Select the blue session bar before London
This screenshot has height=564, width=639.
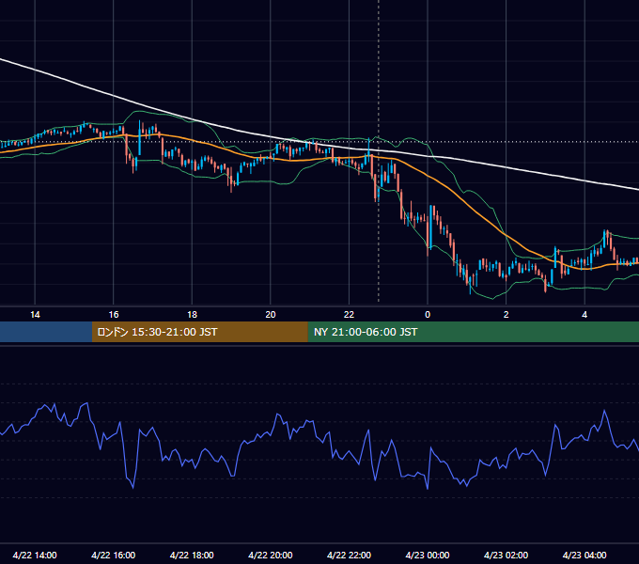click(46, 332)
